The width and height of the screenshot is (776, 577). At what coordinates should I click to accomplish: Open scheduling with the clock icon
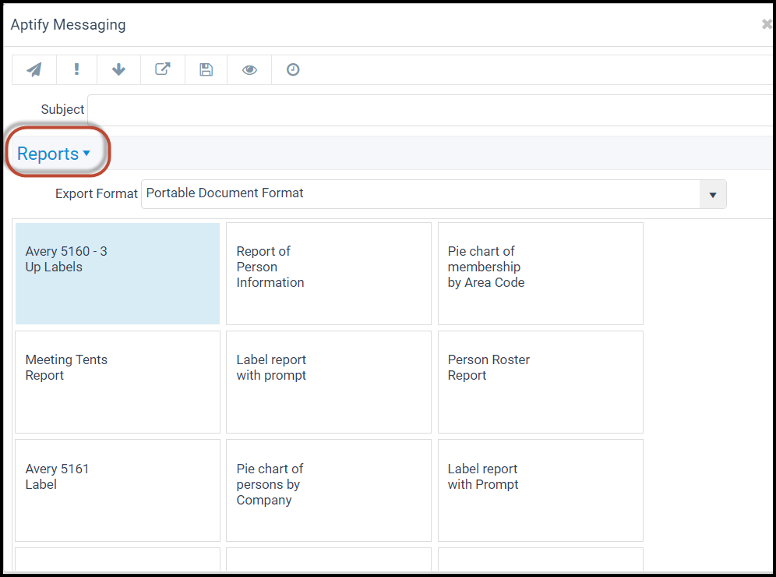(x=293, y=70)
